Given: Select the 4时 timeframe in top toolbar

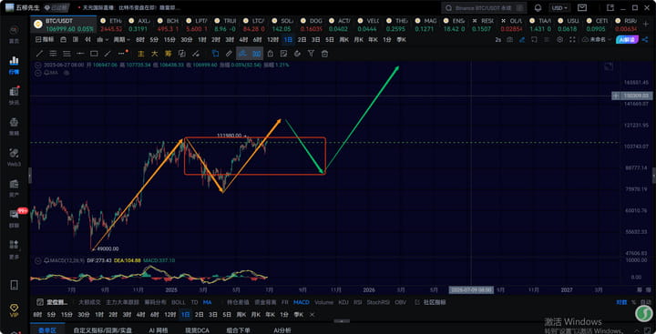Looking at the screenshot, I should tap(243, 40).
